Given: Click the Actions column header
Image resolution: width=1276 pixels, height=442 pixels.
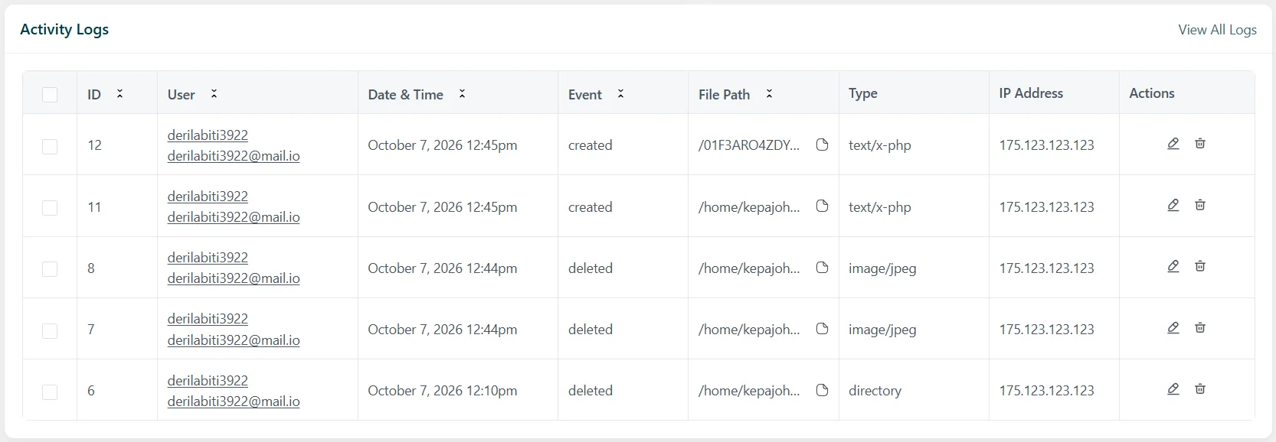Looking at the screenshot, I should 1152,93.
